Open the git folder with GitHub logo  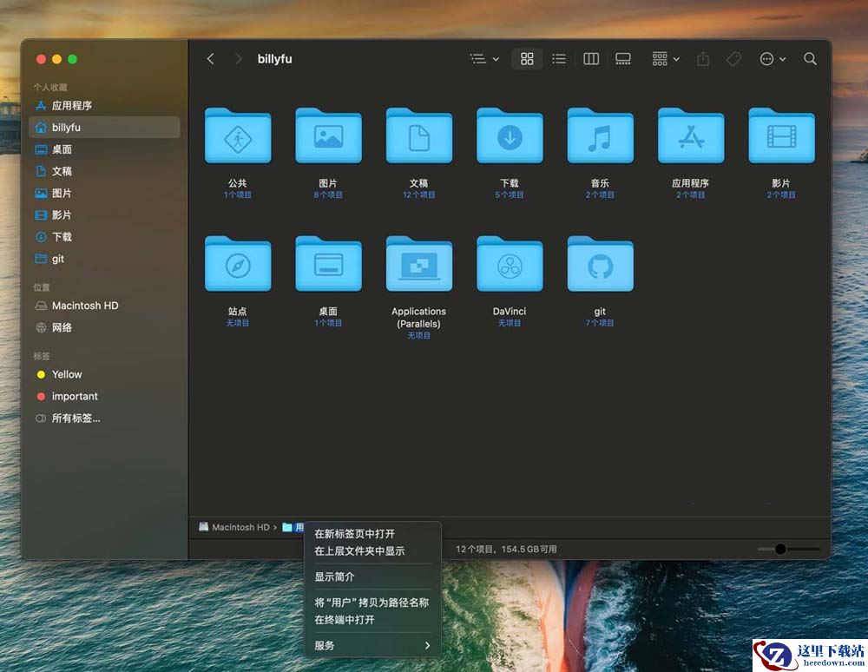point(600,265)
